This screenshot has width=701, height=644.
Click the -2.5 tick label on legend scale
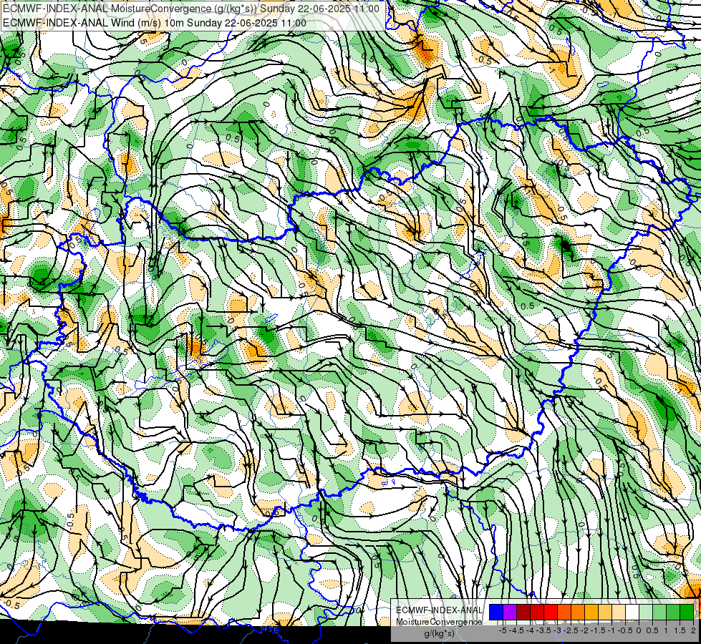coord(571,630)
